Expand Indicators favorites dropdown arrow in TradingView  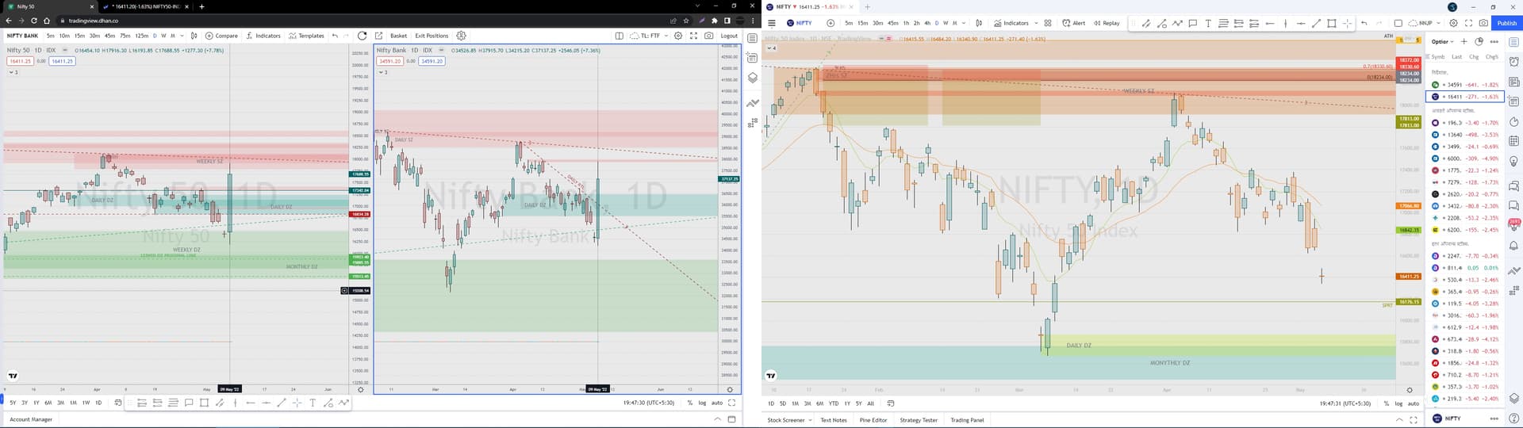1036,23
